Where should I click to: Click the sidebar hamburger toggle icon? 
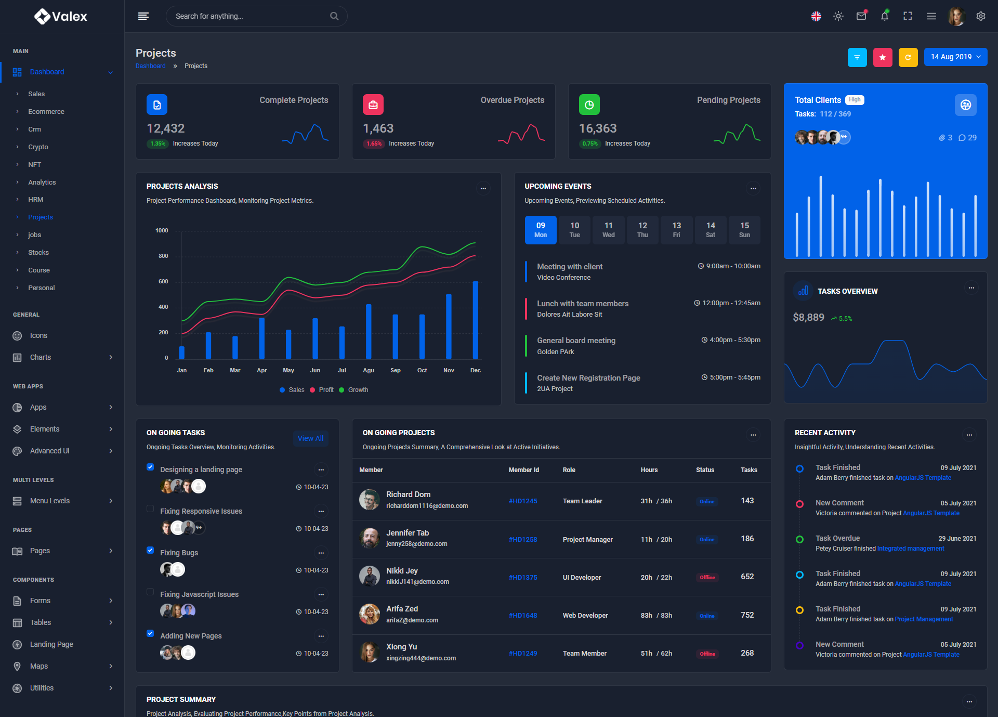[143, 16]
